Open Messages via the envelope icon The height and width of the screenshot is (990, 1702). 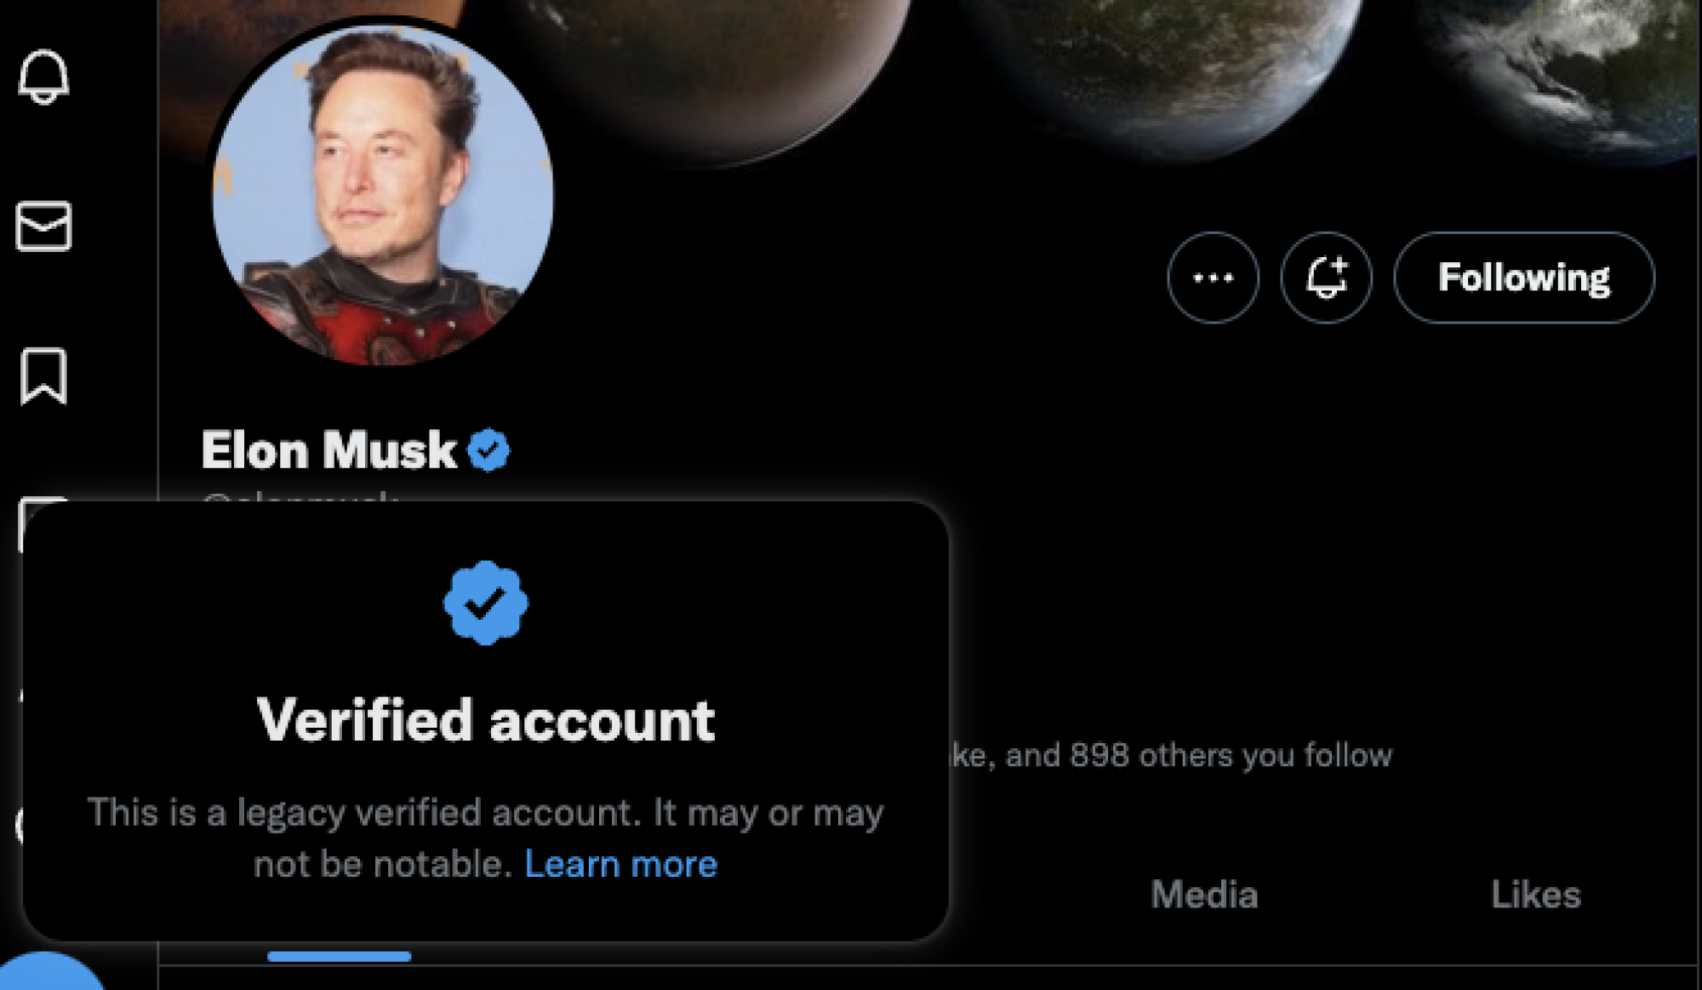[44, 226]
